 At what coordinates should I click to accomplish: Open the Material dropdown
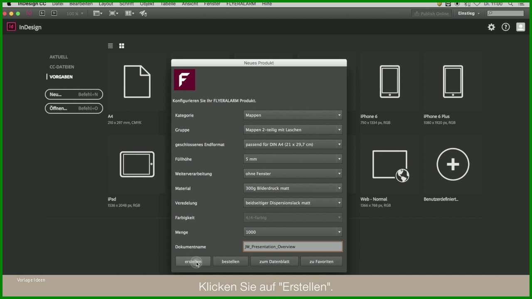click(293, 188)
